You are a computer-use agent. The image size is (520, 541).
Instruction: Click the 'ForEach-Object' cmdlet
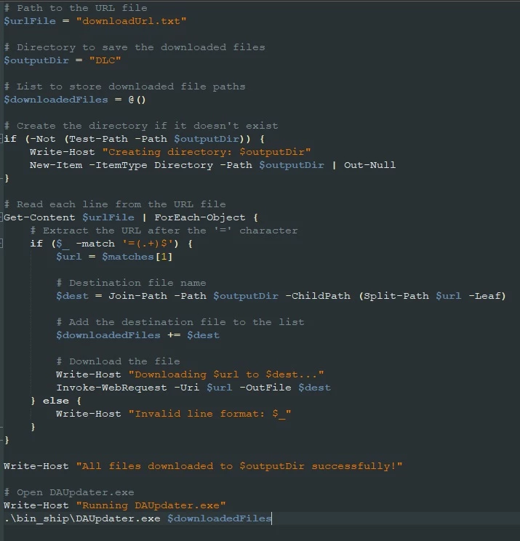[200, 217]
